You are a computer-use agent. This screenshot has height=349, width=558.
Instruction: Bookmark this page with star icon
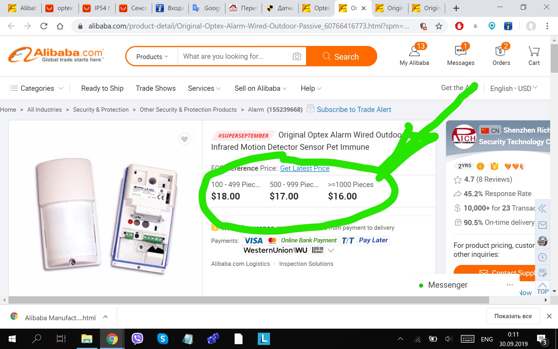pyautogui.click(x=439, y=26)
